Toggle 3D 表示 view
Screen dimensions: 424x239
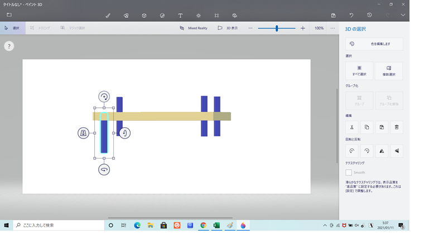click(228, 28)
